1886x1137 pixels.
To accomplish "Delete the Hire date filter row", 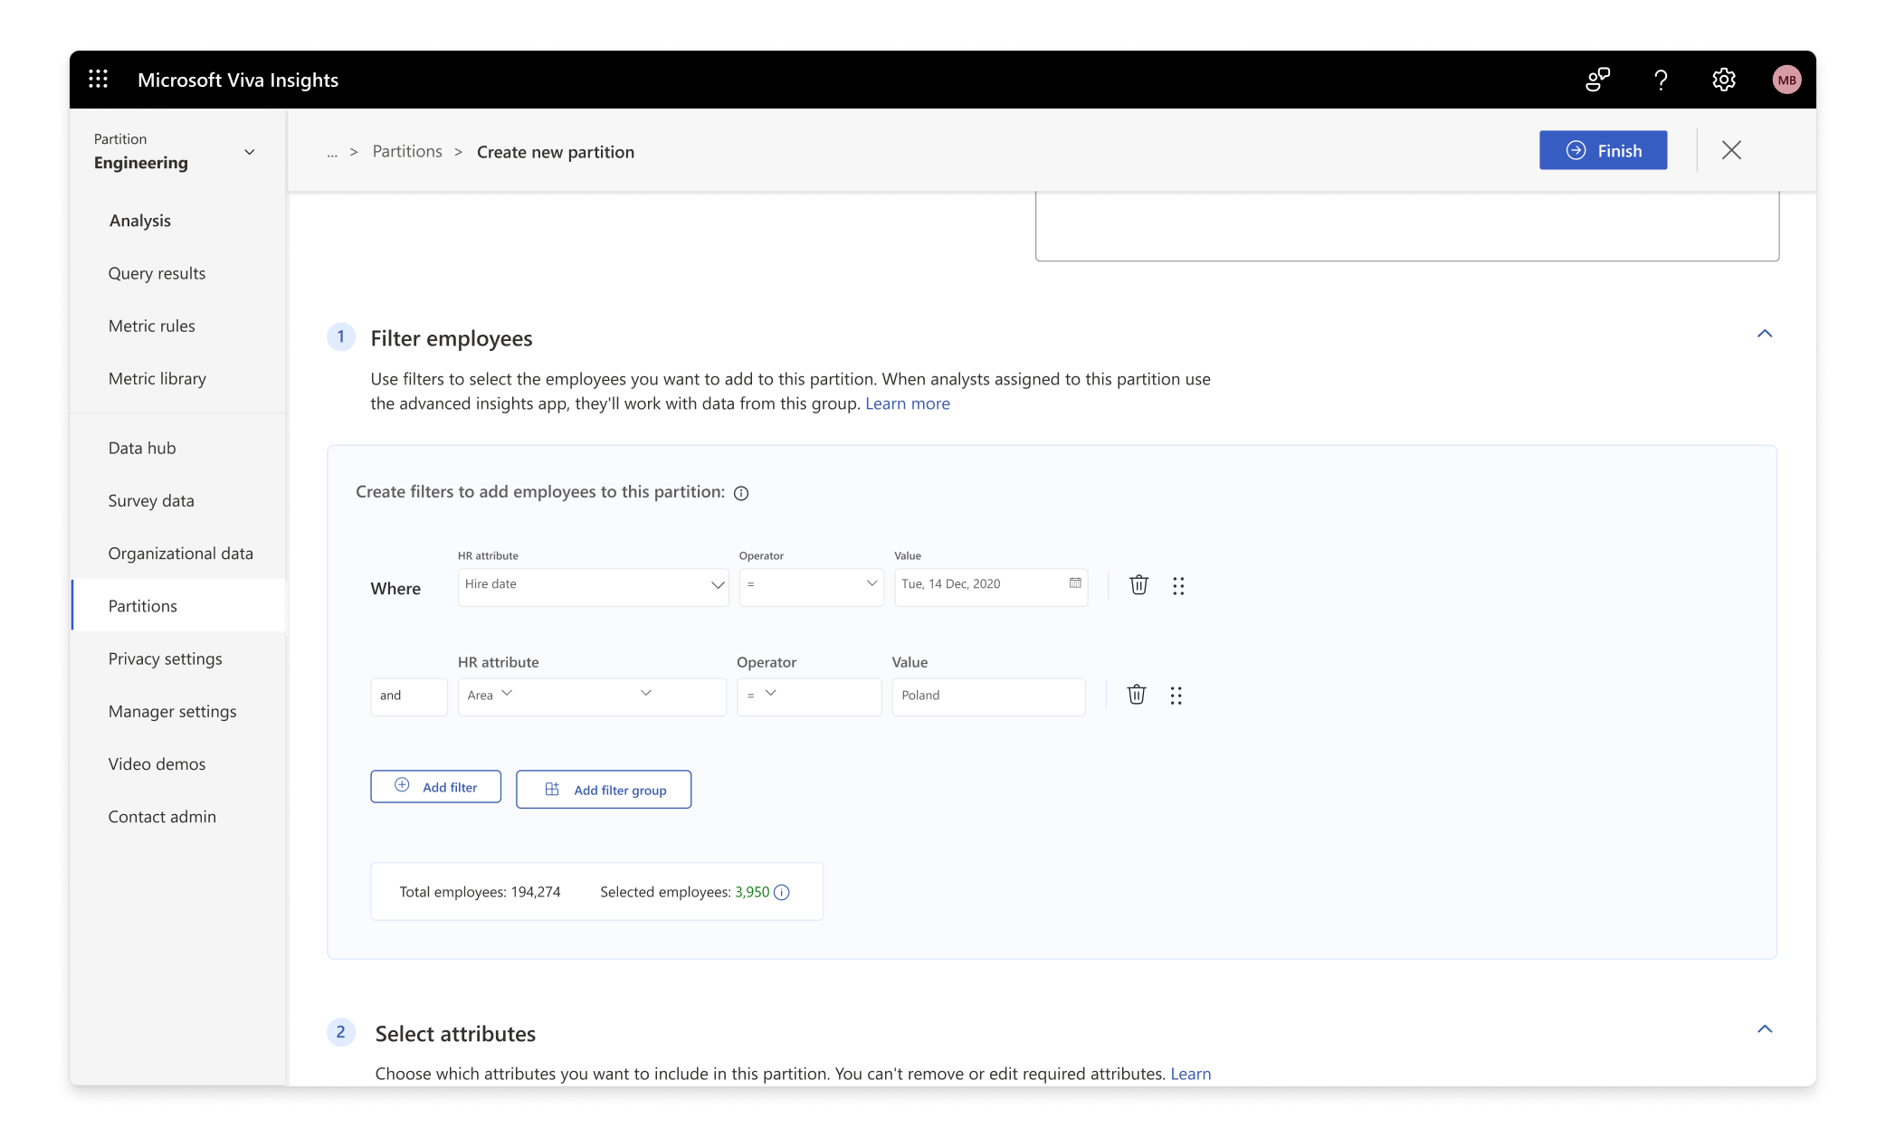I will pos(1138,585).
